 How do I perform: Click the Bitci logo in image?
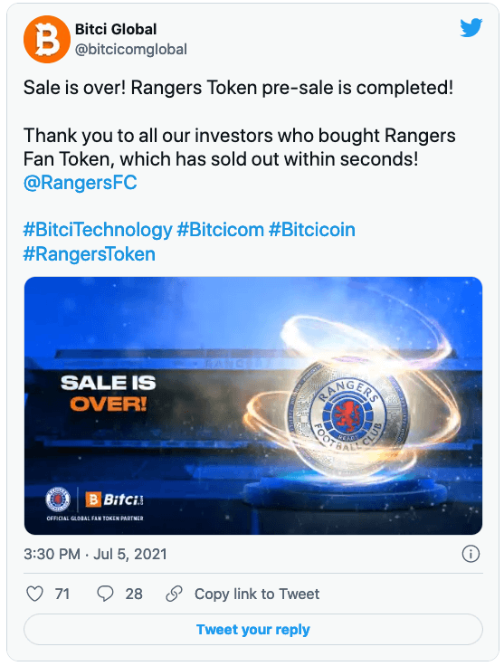coord(115,499)
